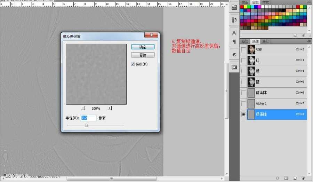Close the High Pass dialog

coord(151,35)
